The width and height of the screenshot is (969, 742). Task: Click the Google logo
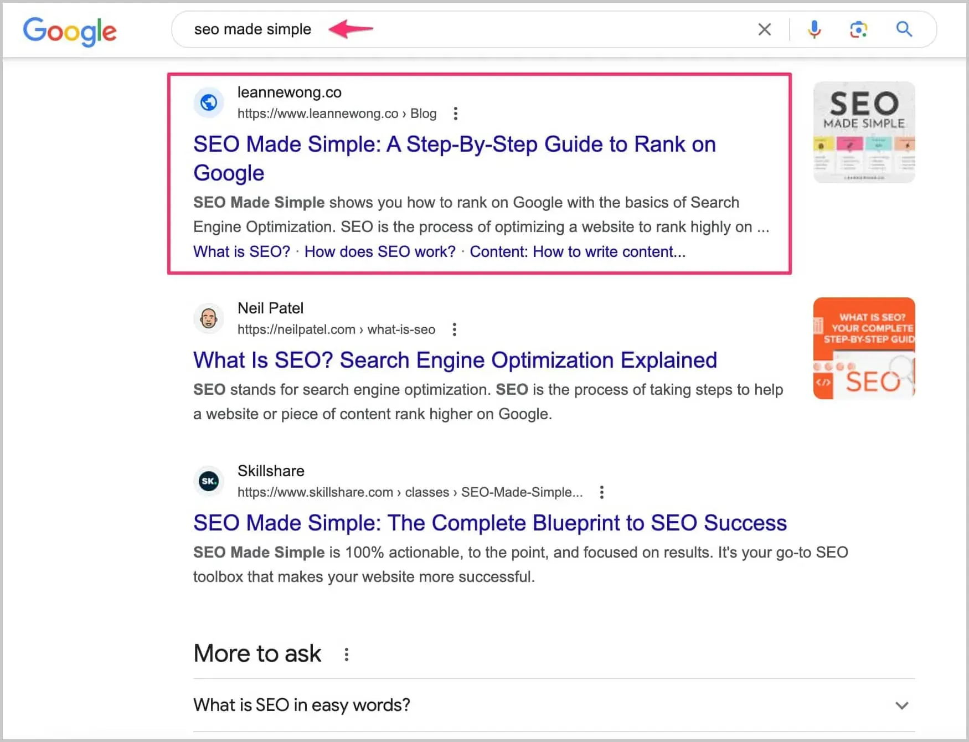coord(70,32)
